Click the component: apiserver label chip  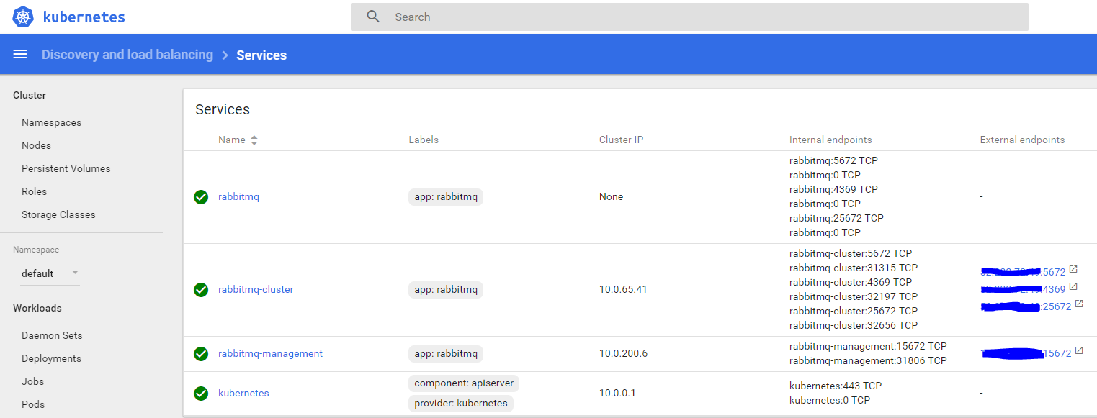464,383
